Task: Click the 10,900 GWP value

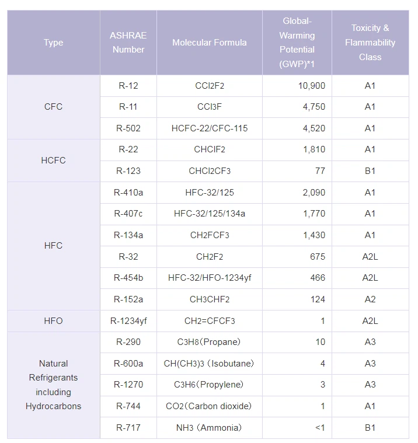Action: point(310,86)
